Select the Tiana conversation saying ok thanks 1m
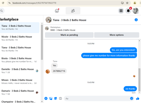Image resolution: width=141 pixels, height=103 pixels. (x=20, y=28)
